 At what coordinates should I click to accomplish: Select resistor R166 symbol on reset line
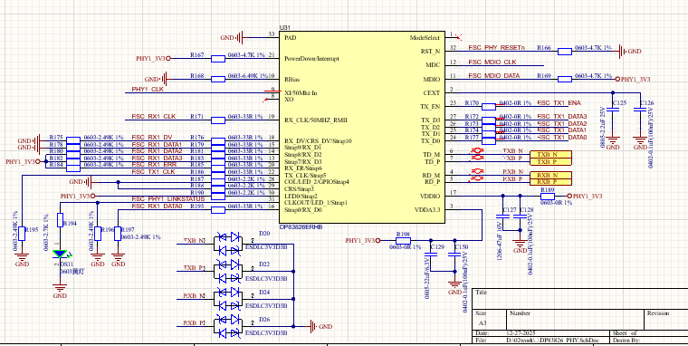point(565,52)
